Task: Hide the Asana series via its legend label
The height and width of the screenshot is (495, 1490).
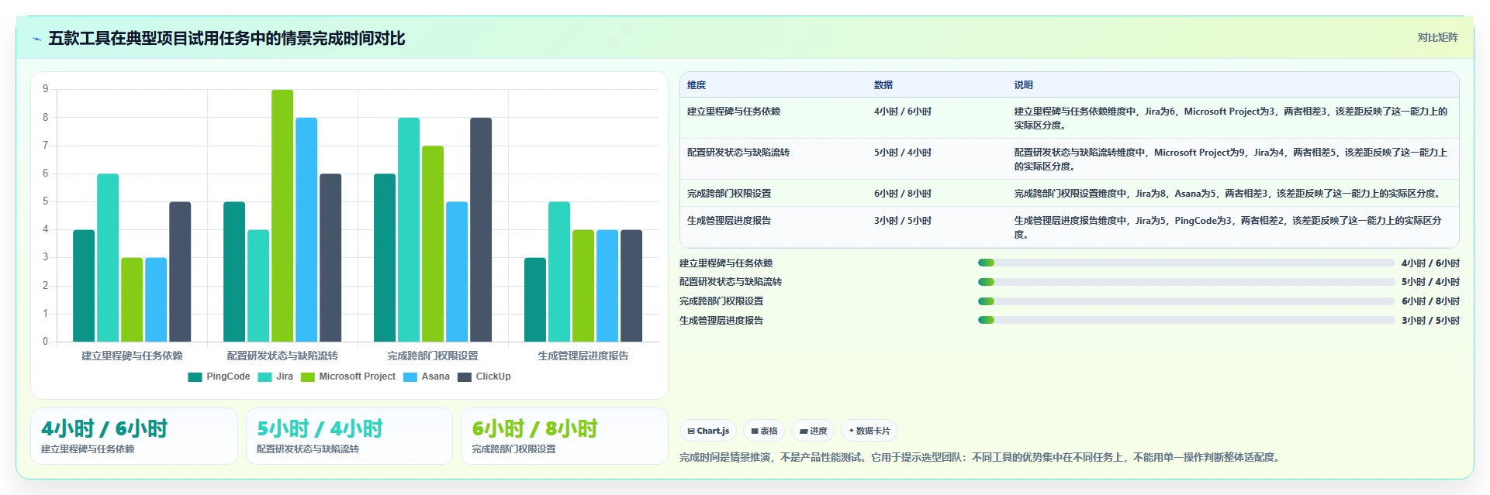Action: pos(435,376)
